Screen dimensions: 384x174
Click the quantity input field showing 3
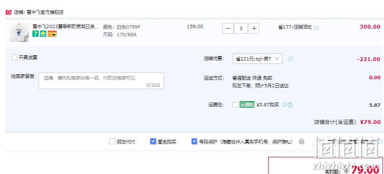pyautogui.click(x=241, y=29)
